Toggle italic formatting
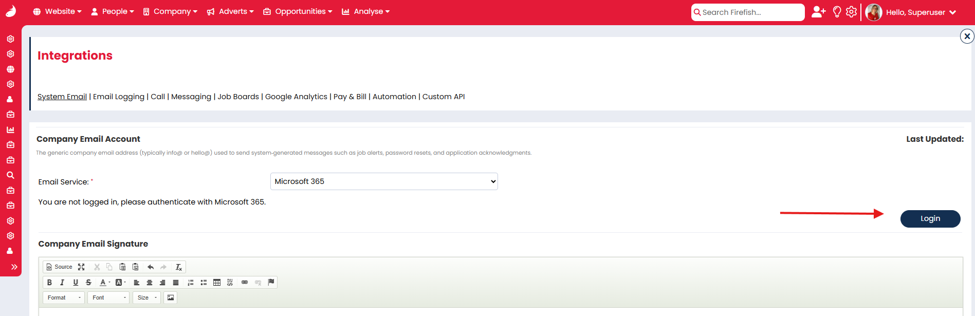The image size is (975, 316). pyautogui.click(x=62, y=282)
